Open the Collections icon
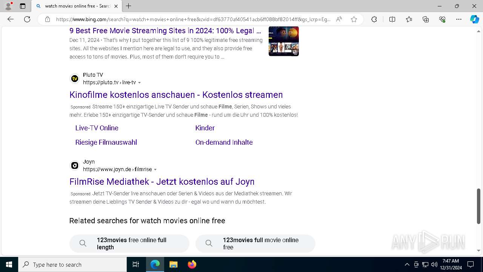Screen dimensions: 483x272 pos(426,19)
